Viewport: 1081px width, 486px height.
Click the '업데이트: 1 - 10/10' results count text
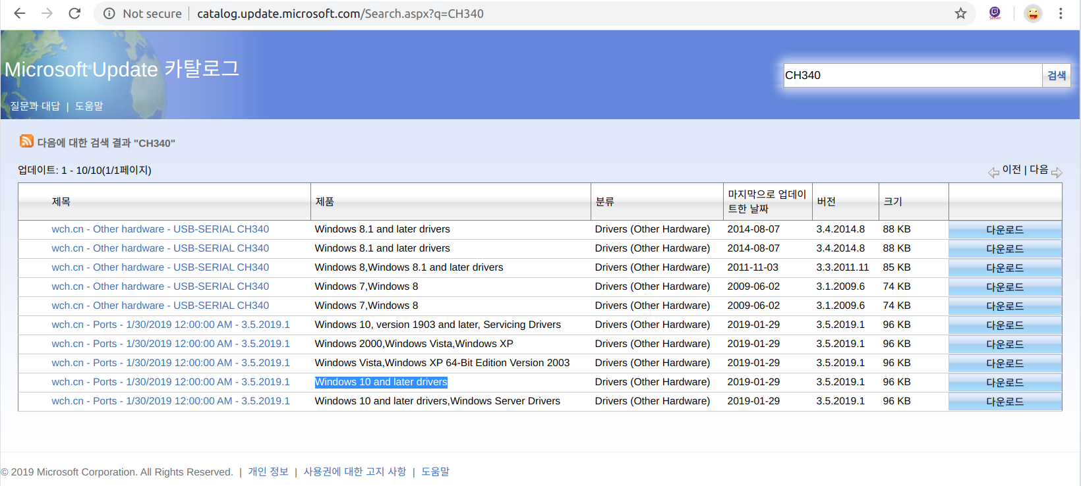tap(84, 170)
